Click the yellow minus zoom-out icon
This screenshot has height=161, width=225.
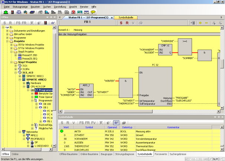coord(206,23)
